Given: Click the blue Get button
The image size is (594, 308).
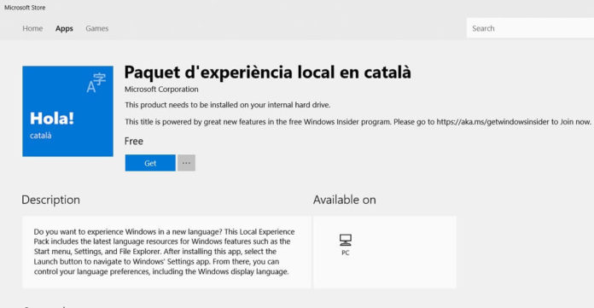Looking at the screenshot, I should coord(150,163).
